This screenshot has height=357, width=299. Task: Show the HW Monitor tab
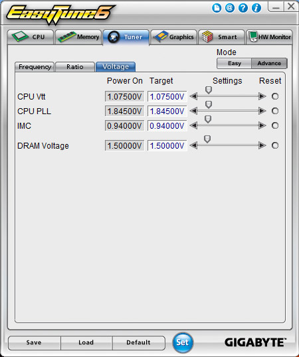click(x=269, y=37)
